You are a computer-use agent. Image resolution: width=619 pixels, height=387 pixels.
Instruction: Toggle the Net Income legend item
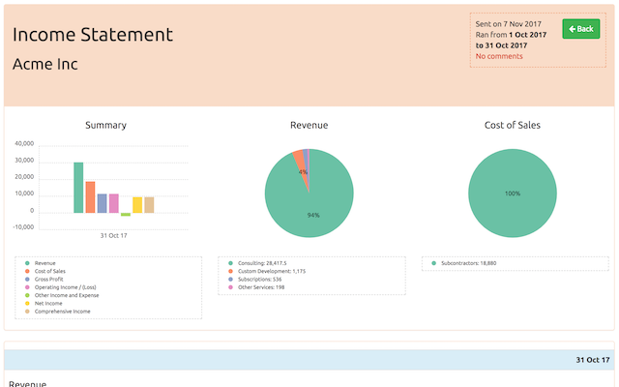[x=44, y=303]
